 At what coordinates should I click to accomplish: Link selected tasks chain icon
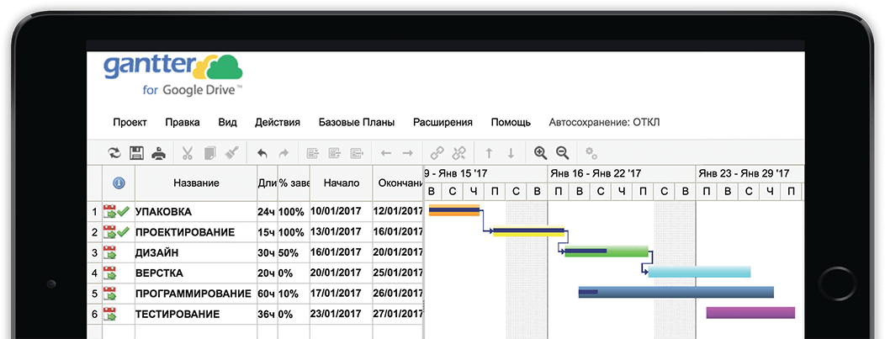pos(437,153)
